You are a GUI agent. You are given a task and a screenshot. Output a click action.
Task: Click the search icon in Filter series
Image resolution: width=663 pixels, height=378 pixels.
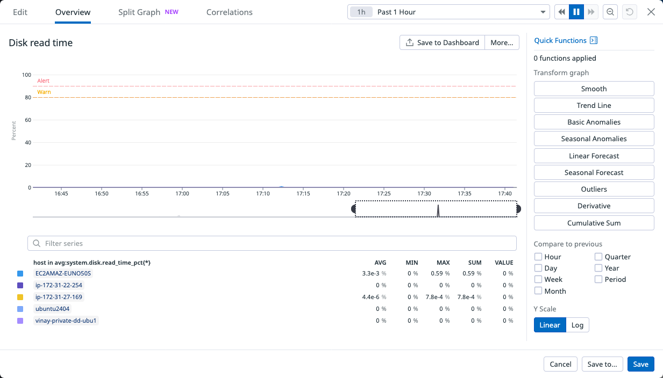[x=37, y=243]
